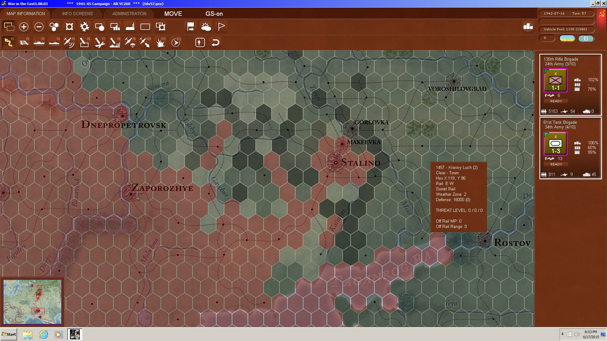Click the Zaporozhye city hex
This screenshot has width=607, height=341.
[131, 194]
